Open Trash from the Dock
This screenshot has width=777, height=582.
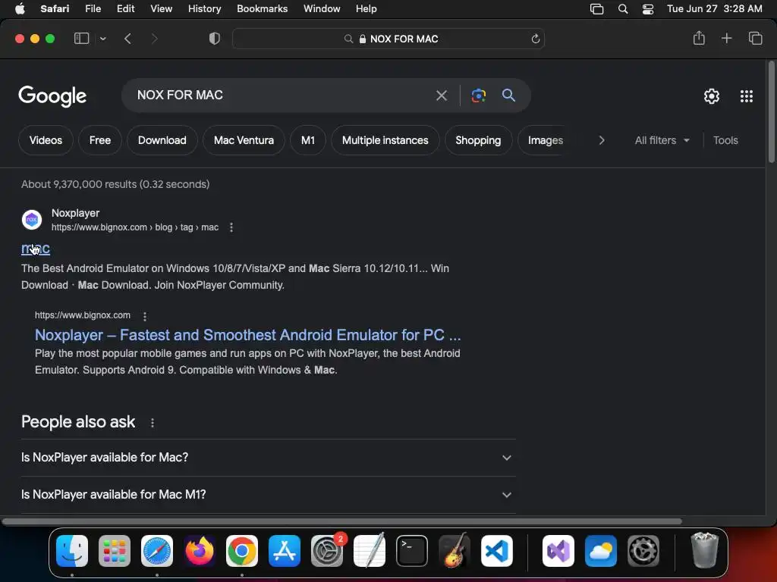pyautogui.click(x=704, y=550)
